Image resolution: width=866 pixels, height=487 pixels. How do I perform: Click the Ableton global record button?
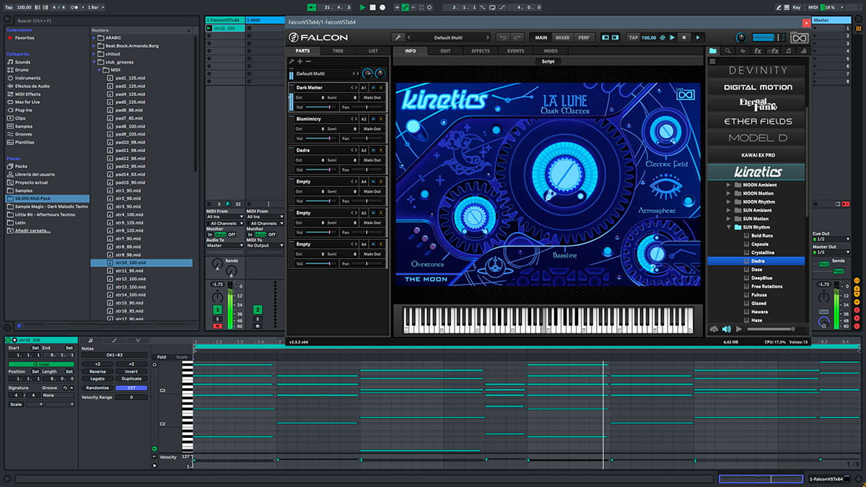click(382, 7)
